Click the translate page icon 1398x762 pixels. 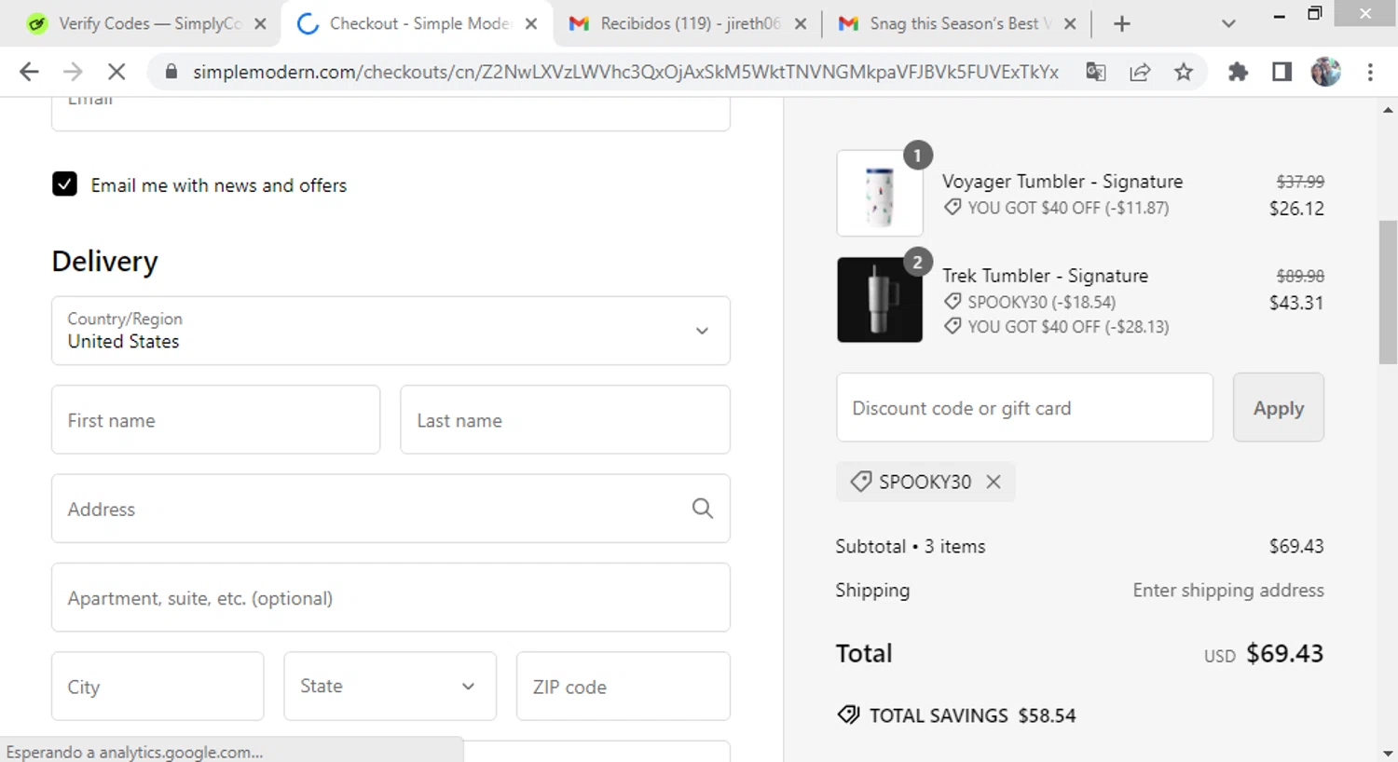point(1096,72)
